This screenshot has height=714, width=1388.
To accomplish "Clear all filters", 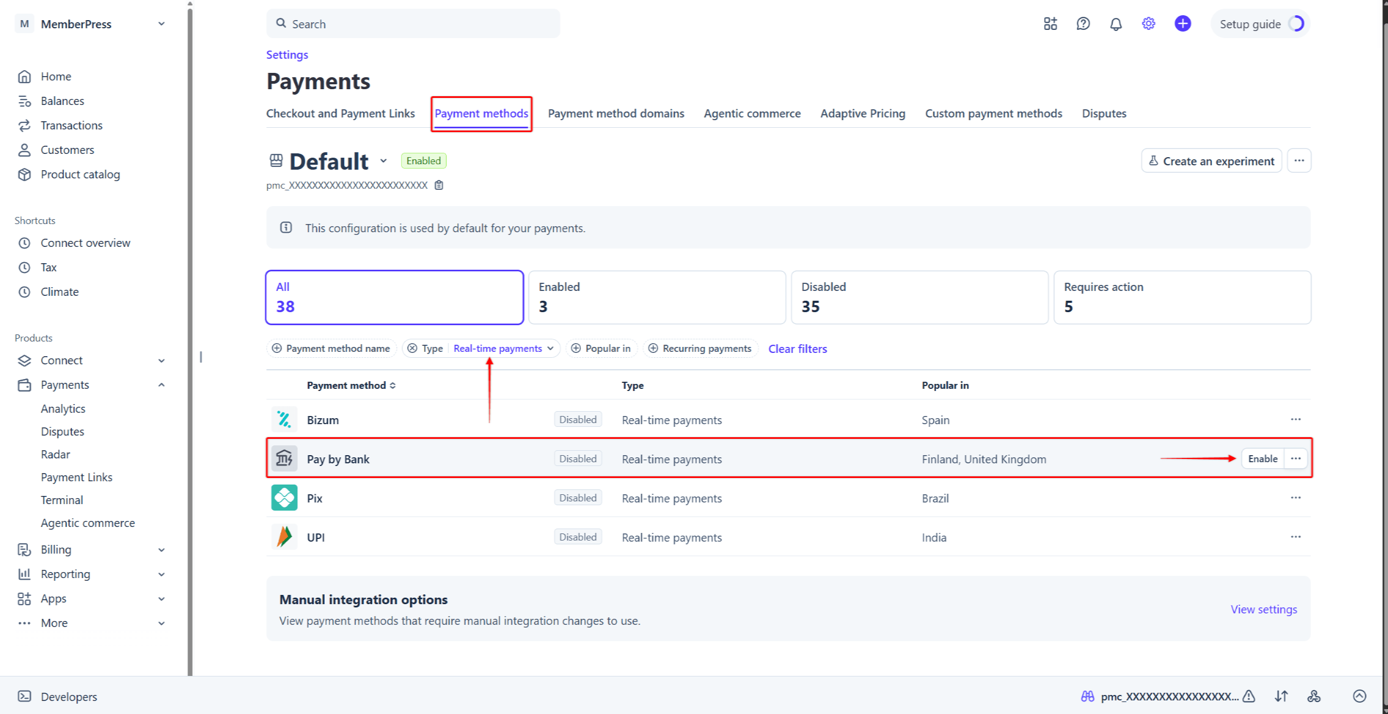I will pos(797,349).
